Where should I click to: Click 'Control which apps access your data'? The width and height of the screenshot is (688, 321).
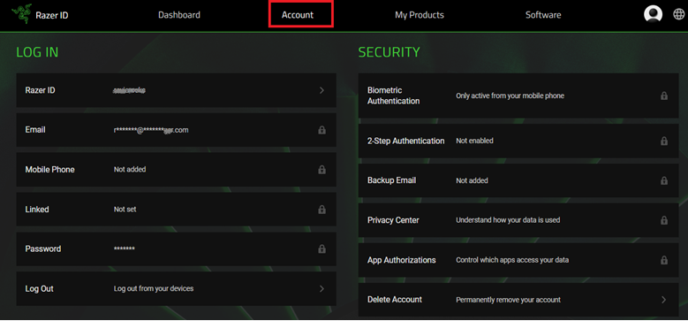pyautogui.click(x=512, y=260)
